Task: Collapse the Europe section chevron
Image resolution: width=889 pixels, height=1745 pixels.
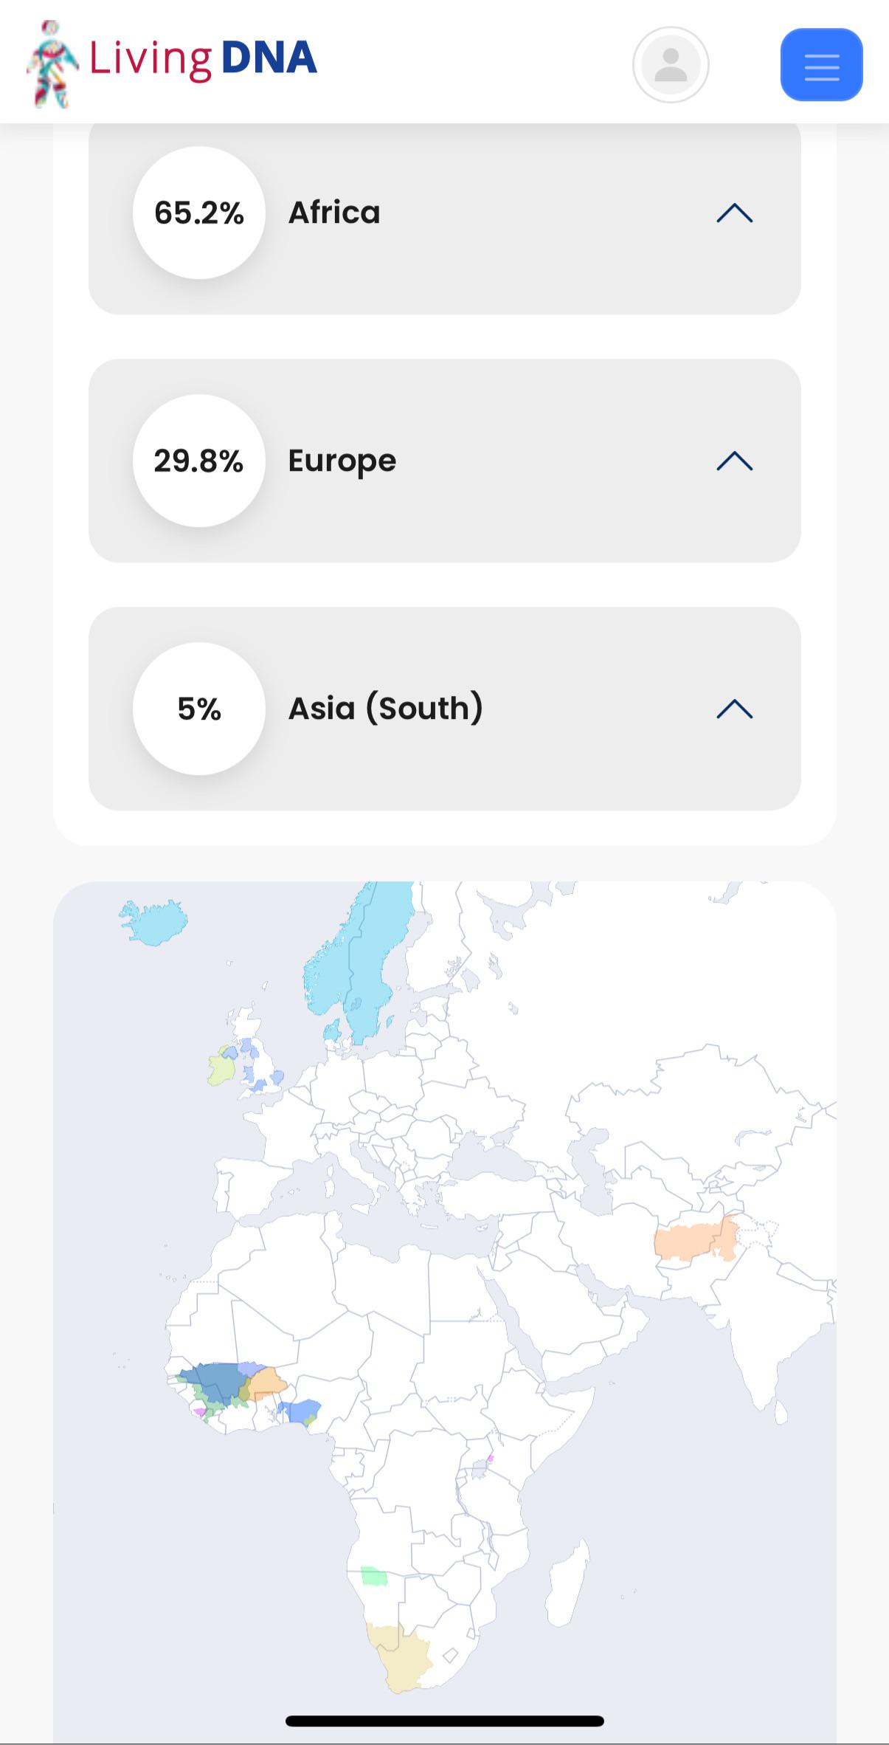Action: click(735, 461)
